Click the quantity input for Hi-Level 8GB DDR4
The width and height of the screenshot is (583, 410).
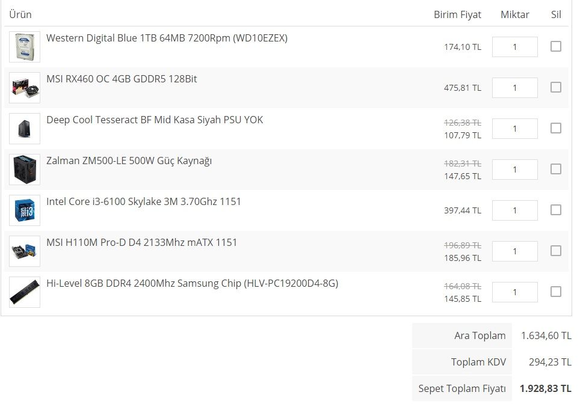[x=514, y=292]
